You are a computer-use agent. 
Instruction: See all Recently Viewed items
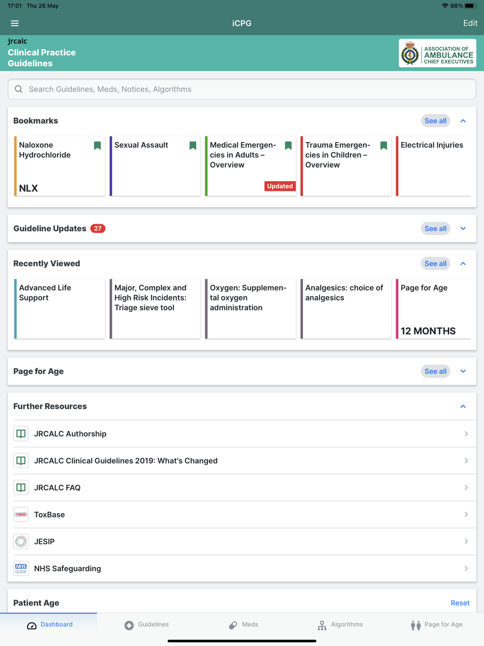[x=435, y=263]
